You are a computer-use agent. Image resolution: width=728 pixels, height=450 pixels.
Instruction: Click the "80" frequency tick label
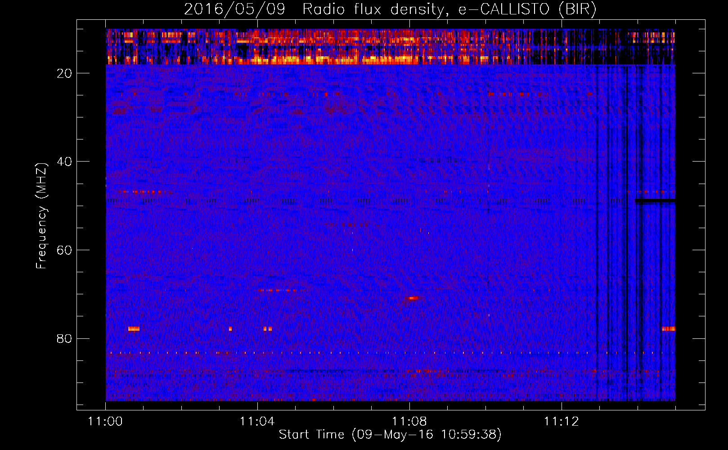click(x=64, y=338)
